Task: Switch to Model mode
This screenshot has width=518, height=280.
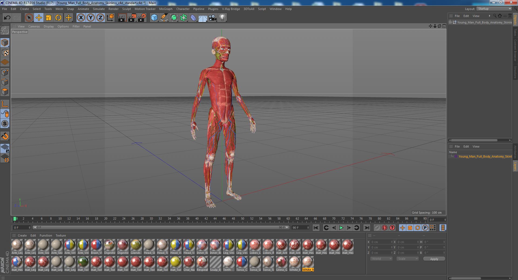Action: click(5, 43)
